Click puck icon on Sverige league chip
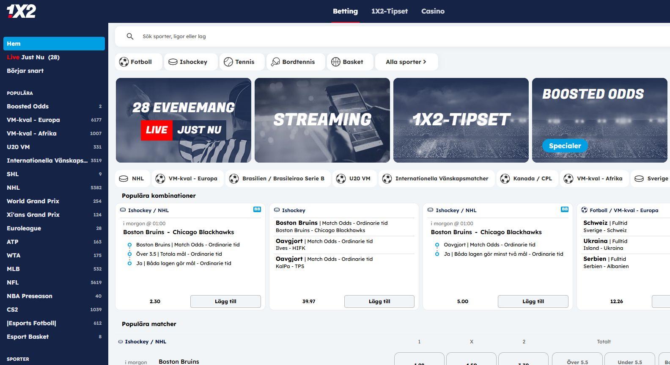Image resolution: width=670 pixels, height=365 pixels. (x=639, y=179)
